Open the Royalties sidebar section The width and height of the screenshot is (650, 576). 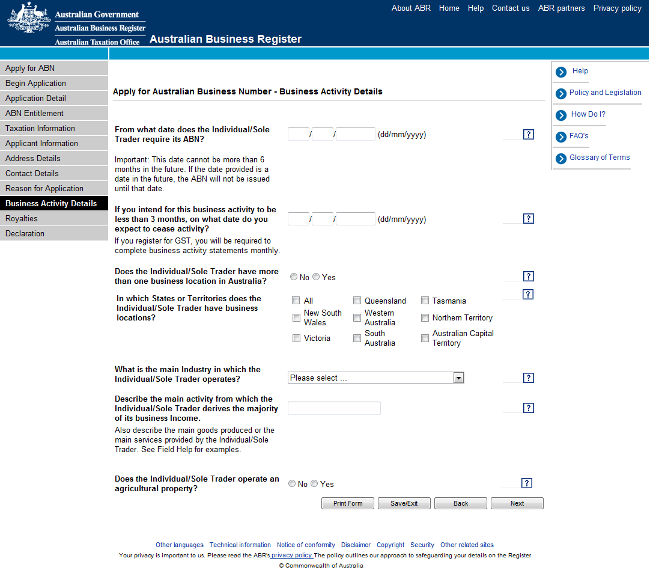[x=22, y=219]
